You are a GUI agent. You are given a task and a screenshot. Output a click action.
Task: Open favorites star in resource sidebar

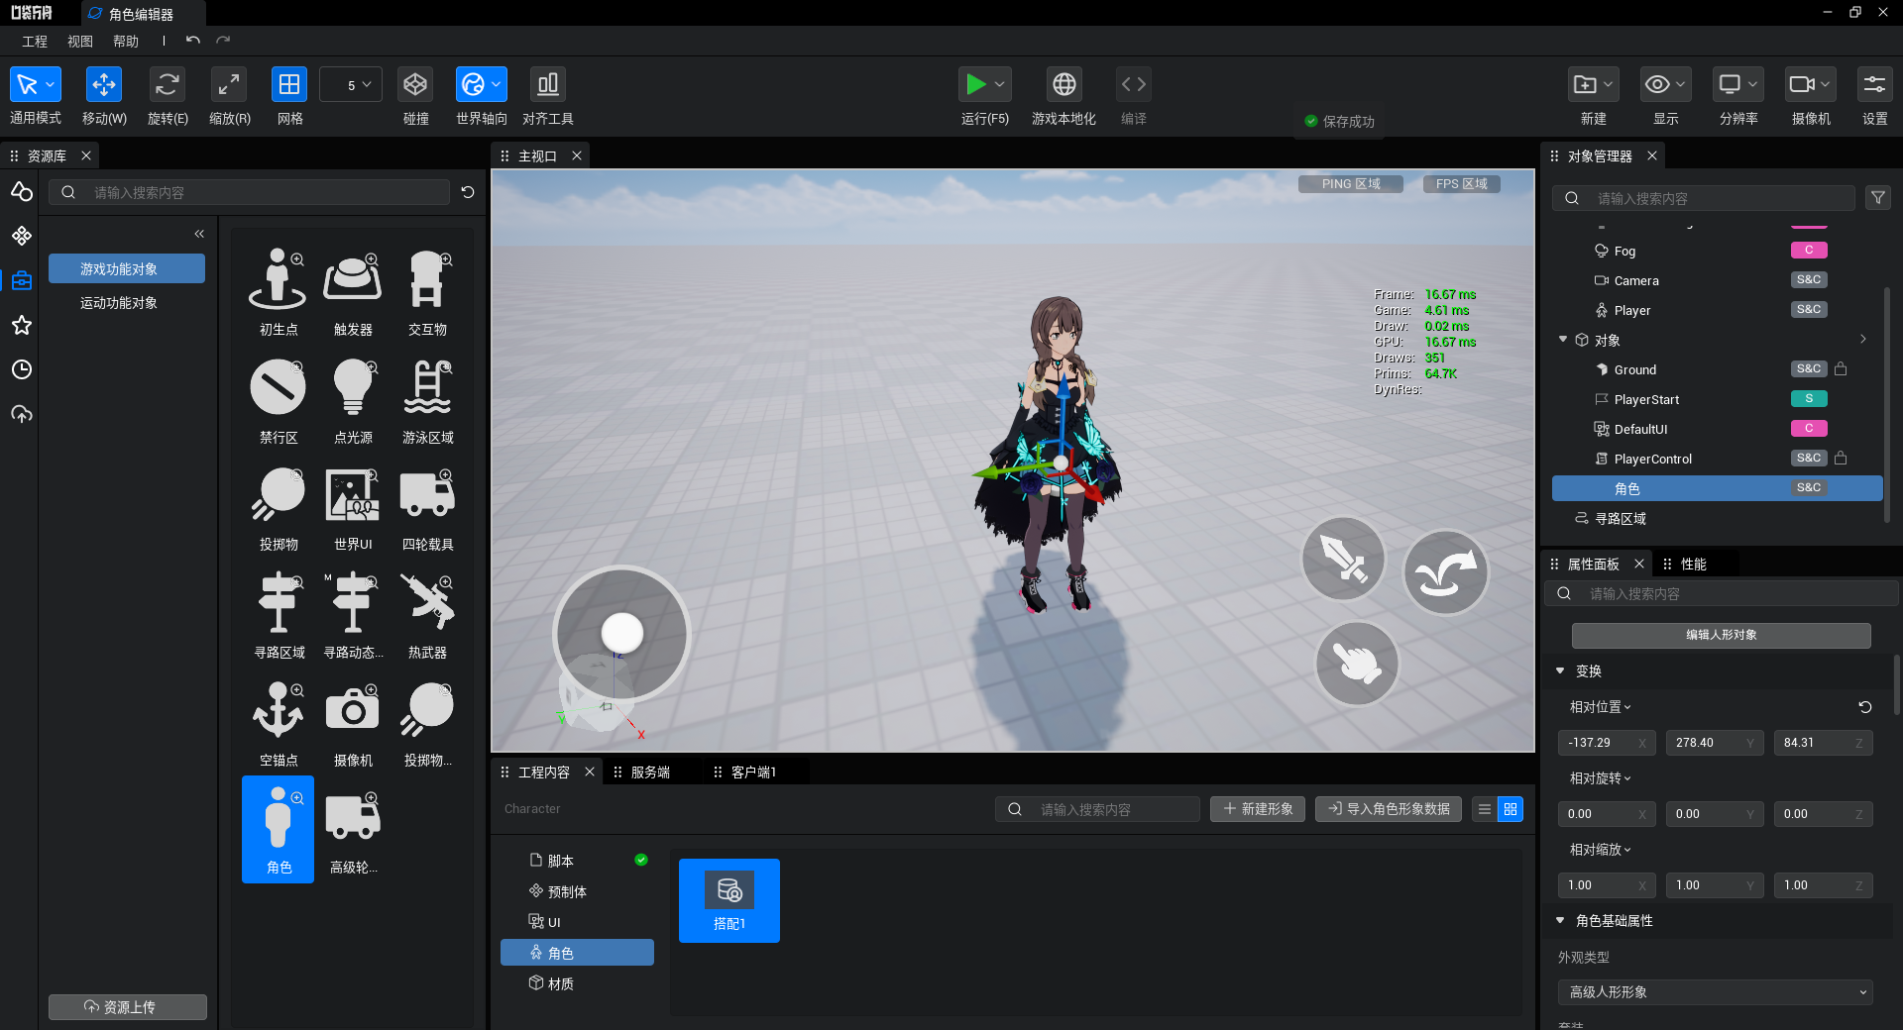pos(22,325)
